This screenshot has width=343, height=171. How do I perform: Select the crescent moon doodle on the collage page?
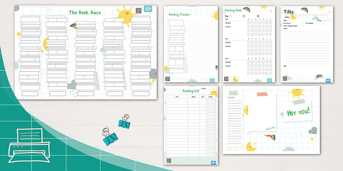tap(251, 147)
